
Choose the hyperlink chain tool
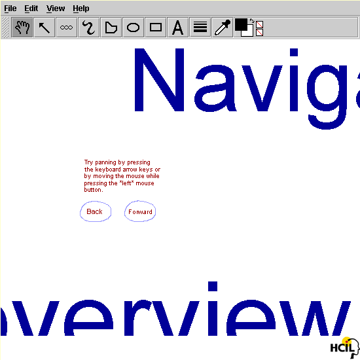click(x=67, y=27)
